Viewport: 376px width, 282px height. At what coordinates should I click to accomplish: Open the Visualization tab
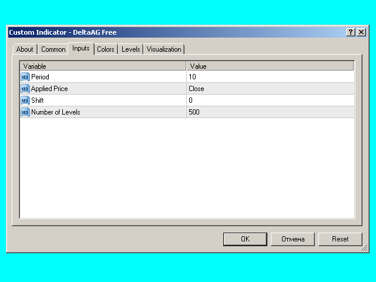click(x=164, y=49)
